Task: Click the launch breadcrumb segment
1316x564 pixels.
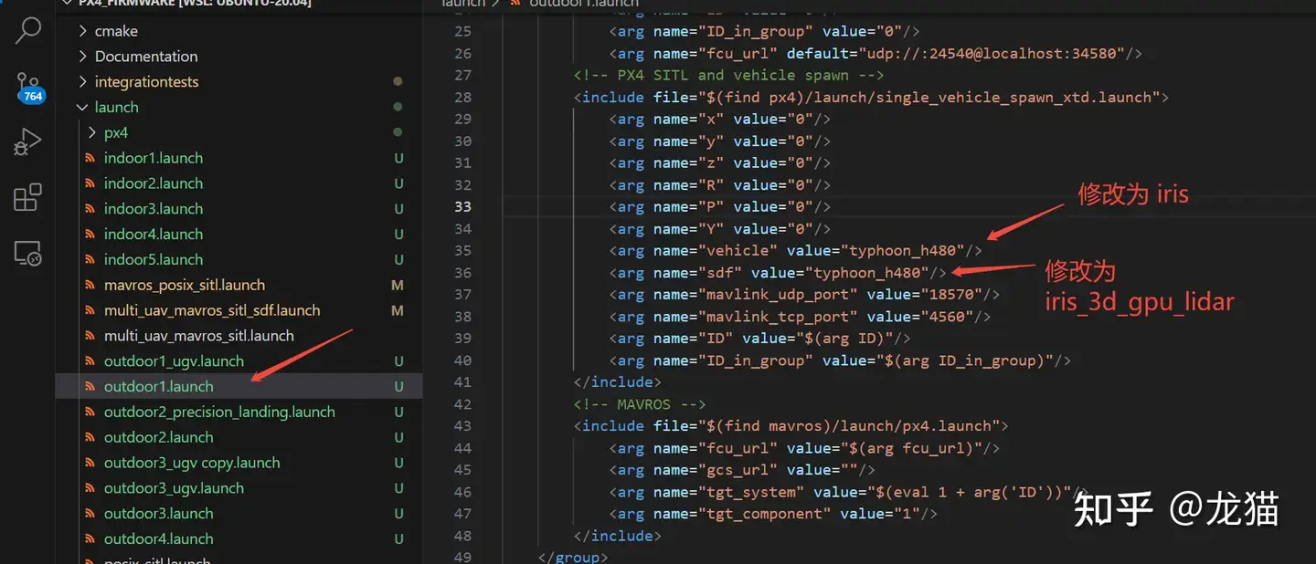Action: pyautogui.click(x=463, y=4)
